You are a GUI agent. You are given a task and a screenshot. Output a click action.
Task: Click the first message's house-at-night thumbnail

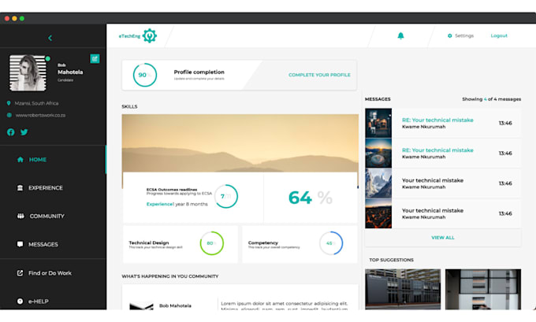[378, 123]
